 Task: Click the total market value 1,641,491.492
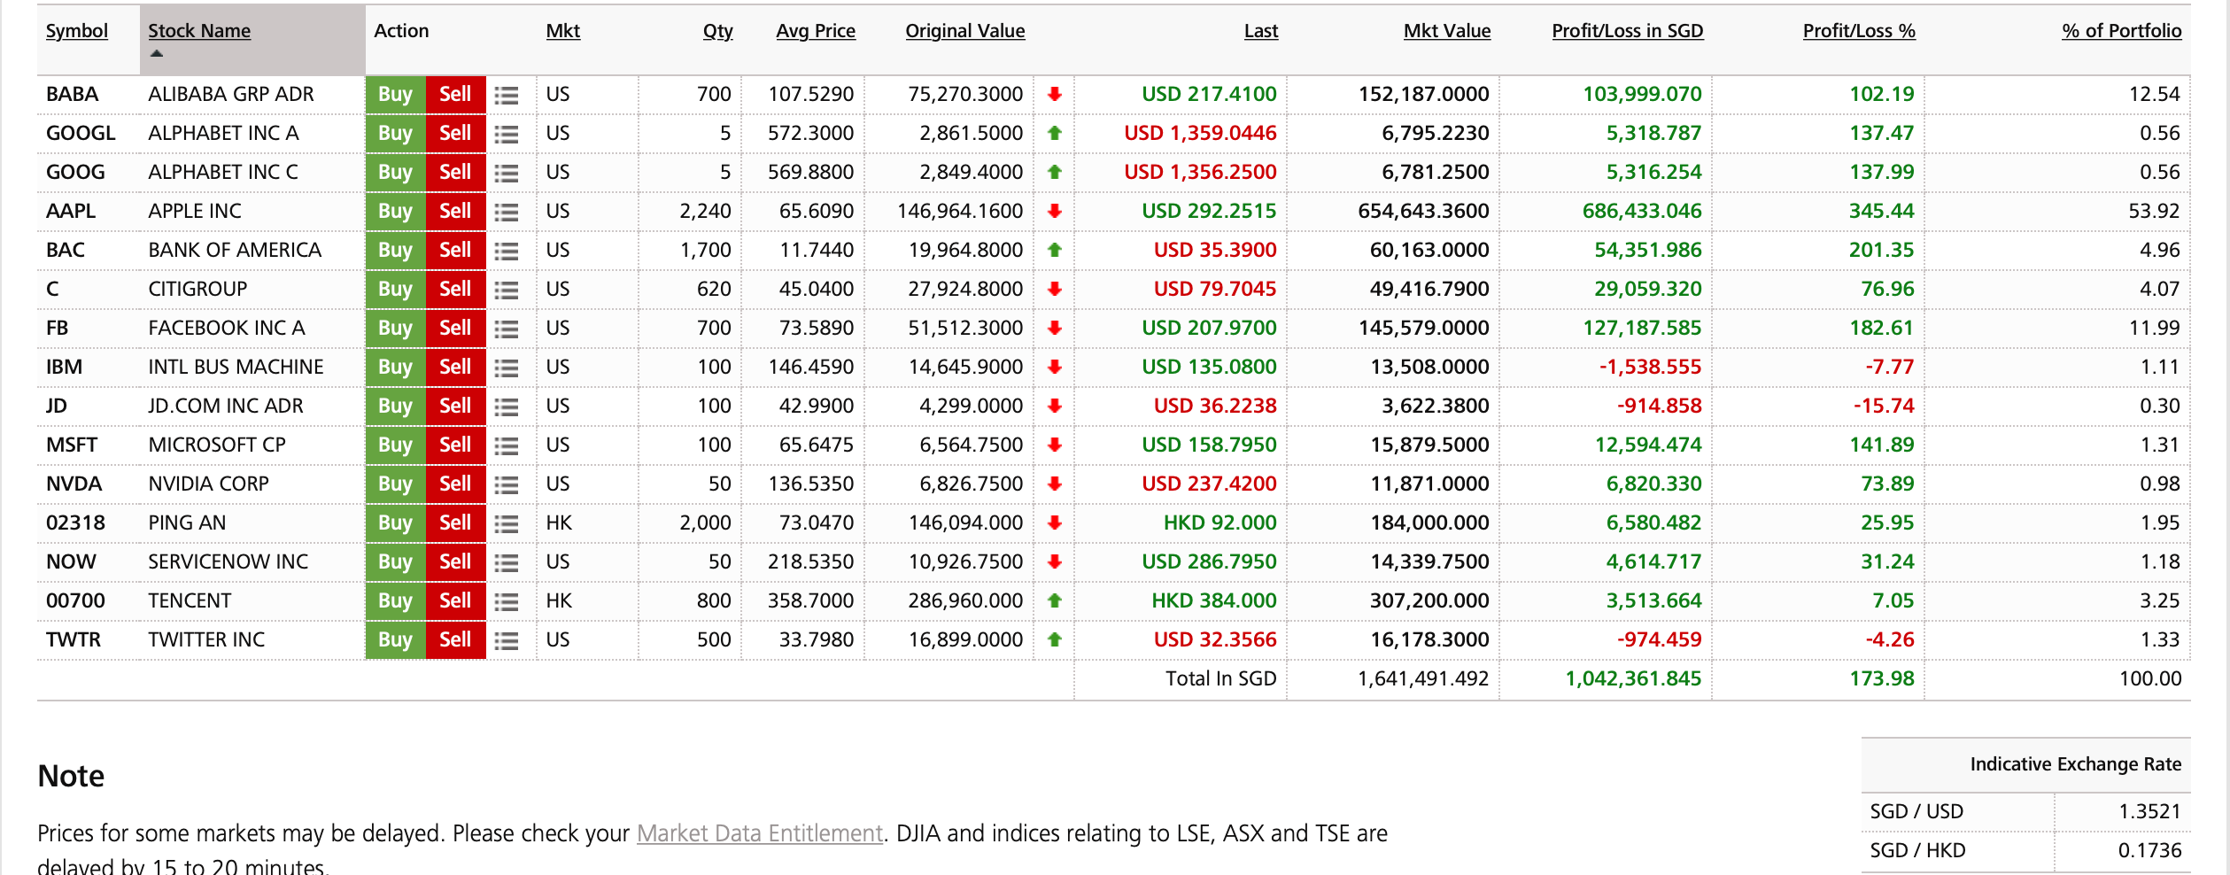pos(1423,678)
